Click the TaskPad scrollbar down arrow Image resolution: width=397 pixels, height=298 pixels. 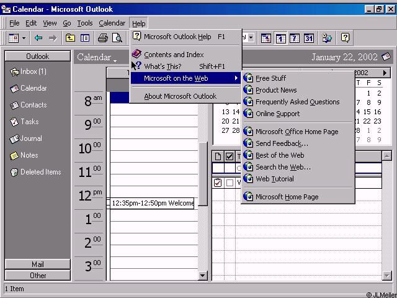click(386, 275)
